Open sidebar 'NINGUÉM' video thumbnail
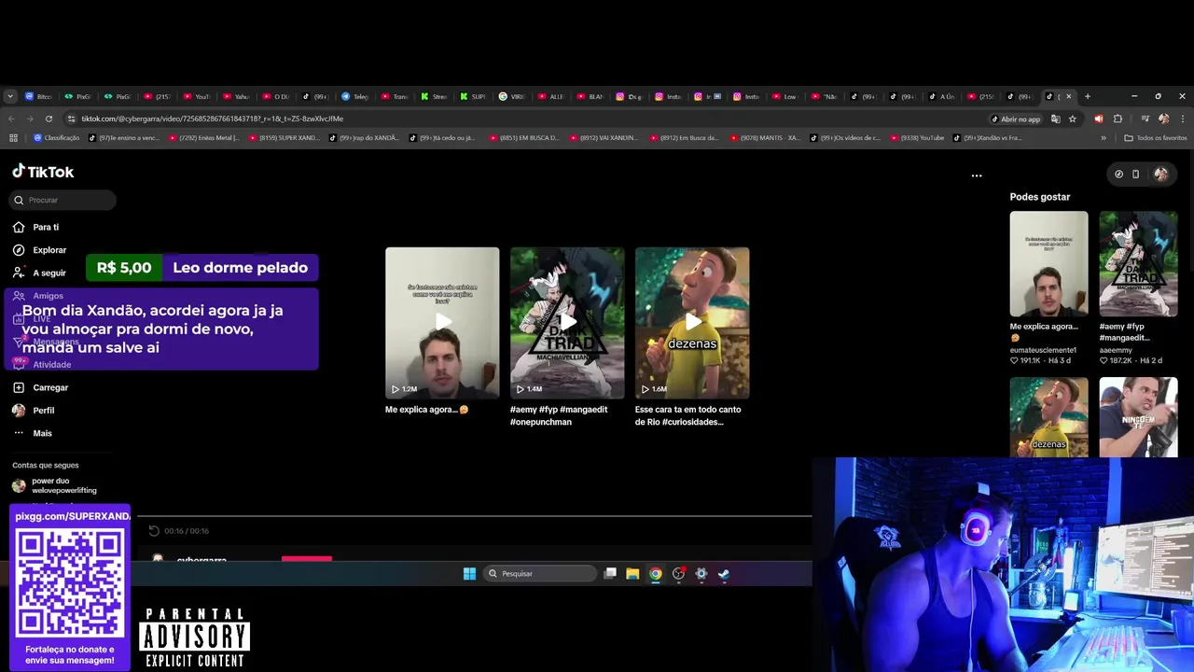Screen dimensions: 1194x672 click(1138, 417)
